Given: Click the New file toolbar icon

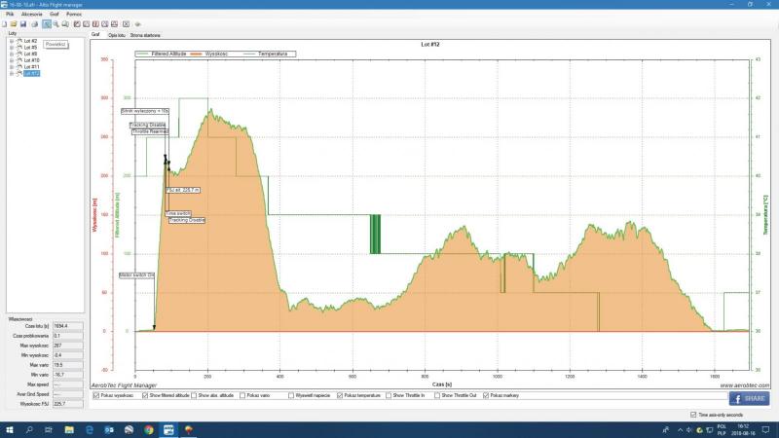Looking at the screenshot, I should coord(5,23).
